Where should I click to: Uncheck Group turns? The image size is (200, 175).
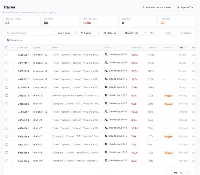point(8,40)
